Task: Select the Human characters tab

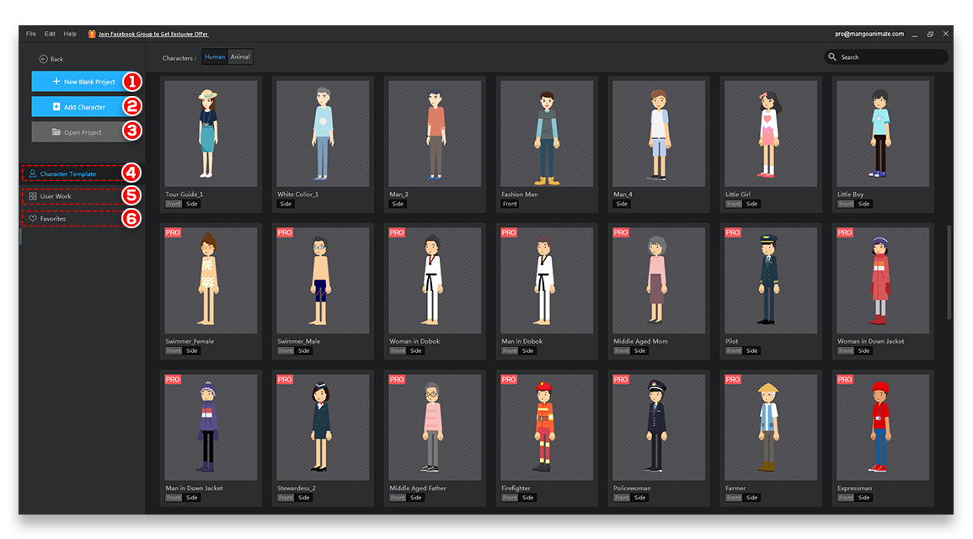Action: pos(214,56)
